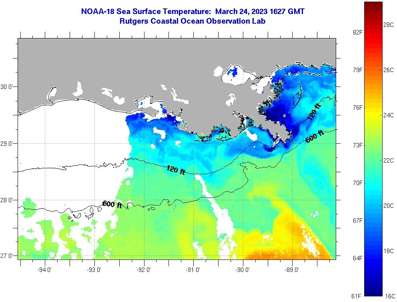Click the 26C scale label
The height and width of the screenshot is (302, 397).
(388, 70)
